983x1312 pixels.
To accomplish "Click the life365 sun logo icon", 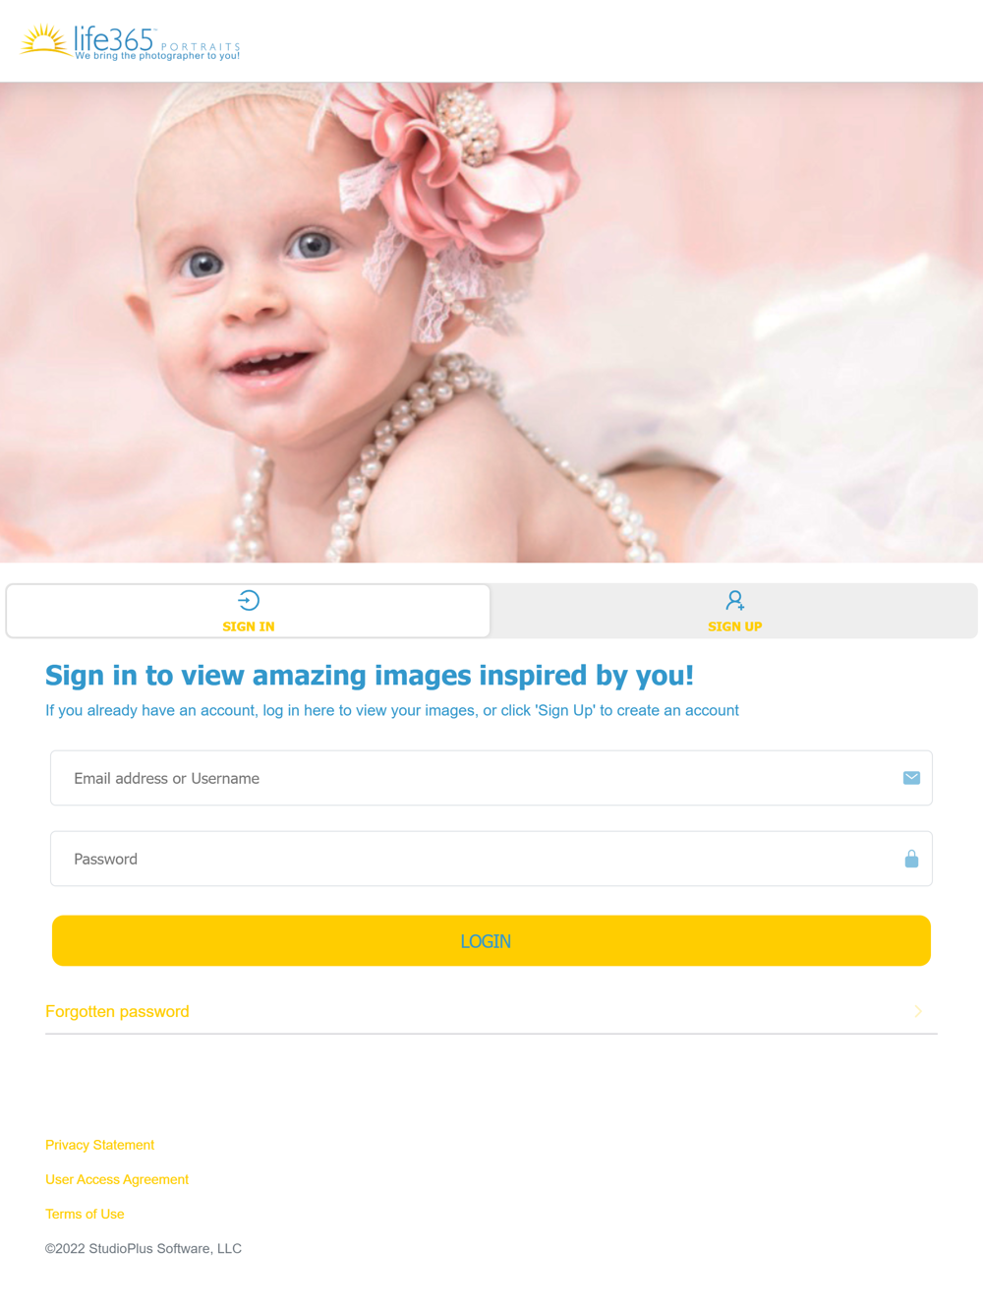I will point(45,40).
